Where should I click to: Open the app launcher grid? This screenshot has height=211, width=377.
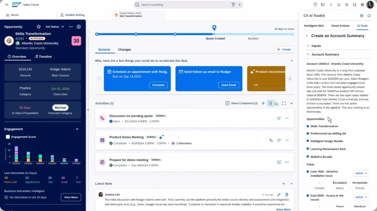click(x=362, y=4)
